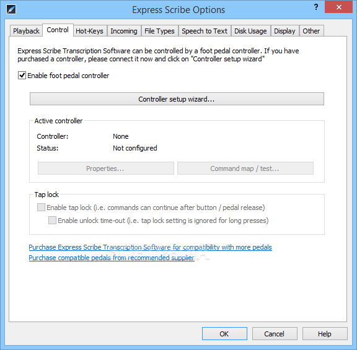Switch to the File Types tab
The image size is (357, 350).
coord(159,31)
